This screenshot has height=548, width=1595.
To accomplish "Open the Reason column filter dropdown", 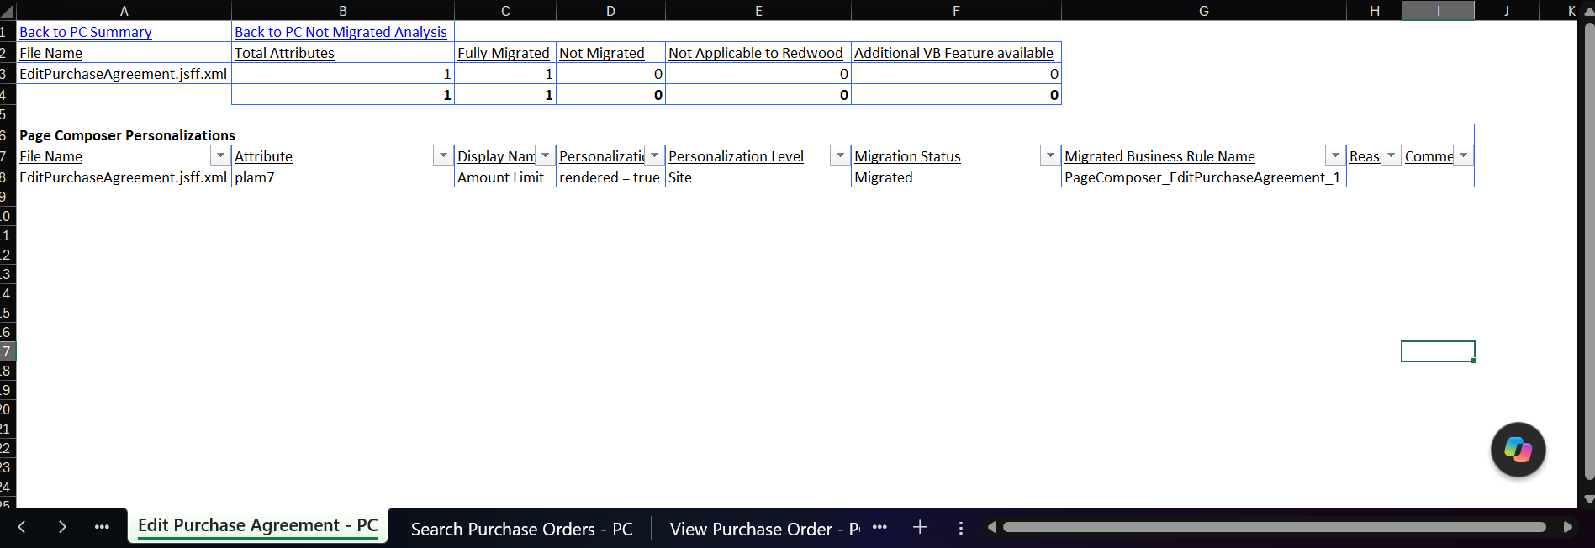I will (1391, 155).
